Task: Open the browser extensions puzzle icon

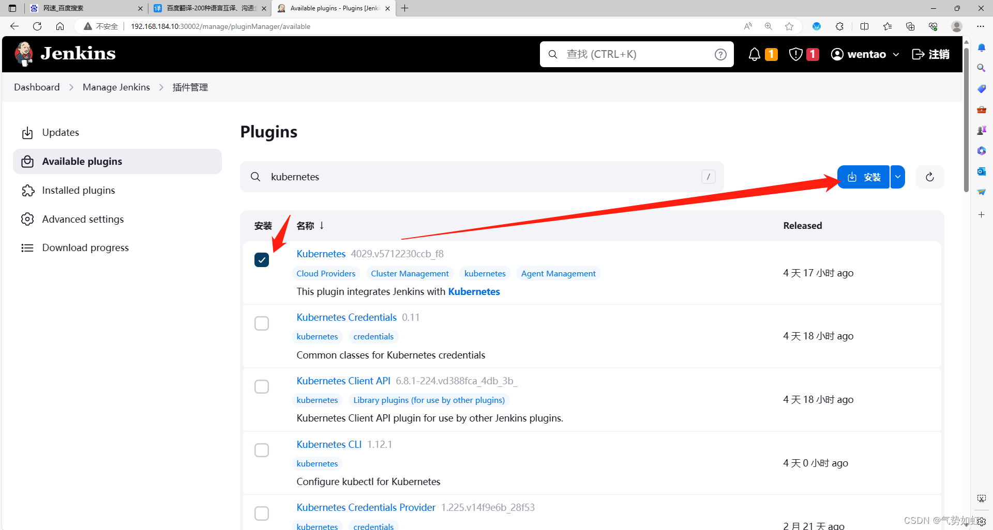Action: click(x=839, y=26)
